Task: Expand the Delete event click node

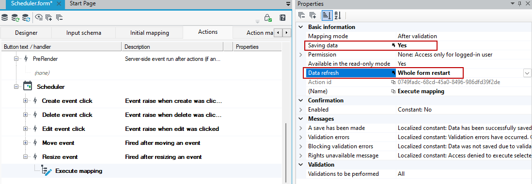Action: (25, 115)
